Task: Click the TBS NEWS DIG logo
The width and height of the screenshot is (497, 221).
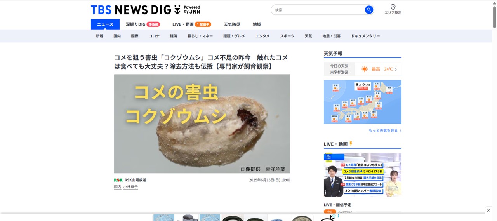Action: click(x=145, y=10)
